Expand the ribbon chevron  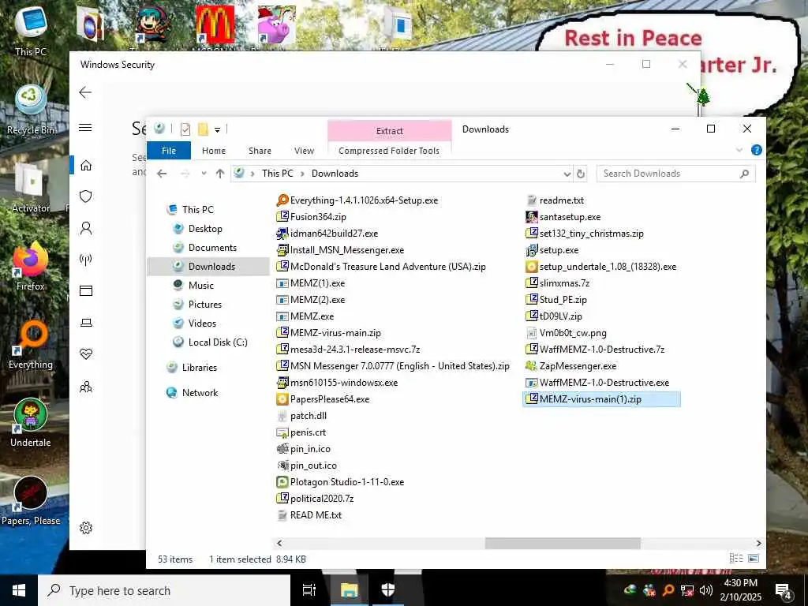[739, 150]
